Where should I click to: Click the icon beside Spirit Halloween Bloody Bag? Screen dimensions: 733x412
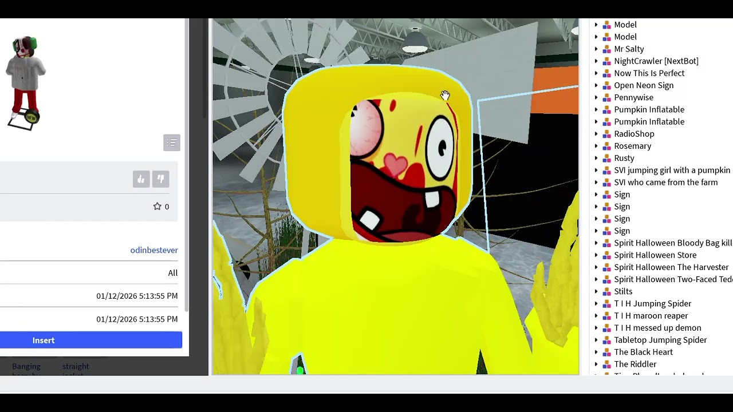coord(606,243)
